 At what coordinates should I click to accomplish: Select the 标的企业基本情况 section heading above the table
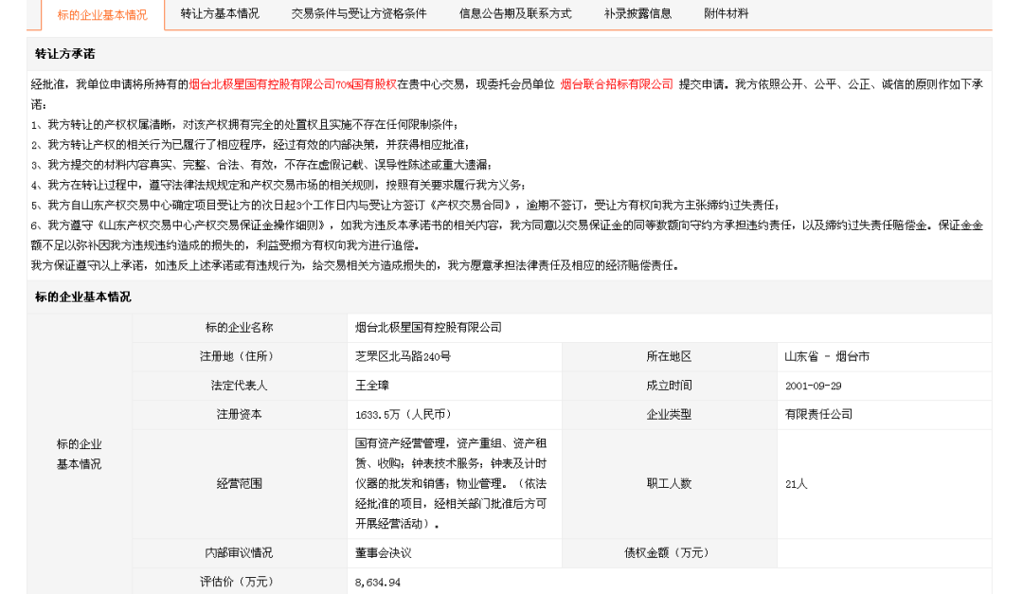(82, 297)
